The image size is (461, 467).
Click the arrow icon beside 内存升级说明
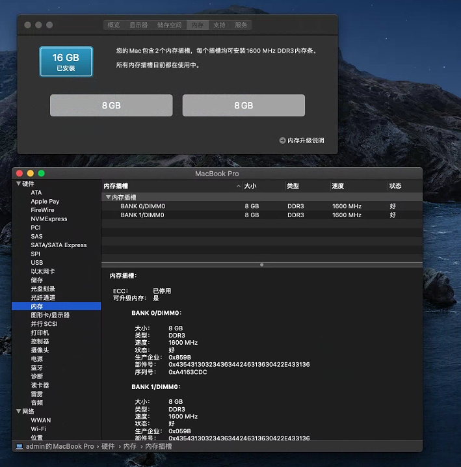click(x=282, y=140)
